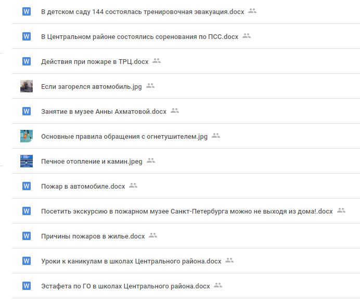Viewport: 360px width, 304px height.
Task: Click Word icon beside "Причины пожаров в жилье.docx"
Action: 27,236
